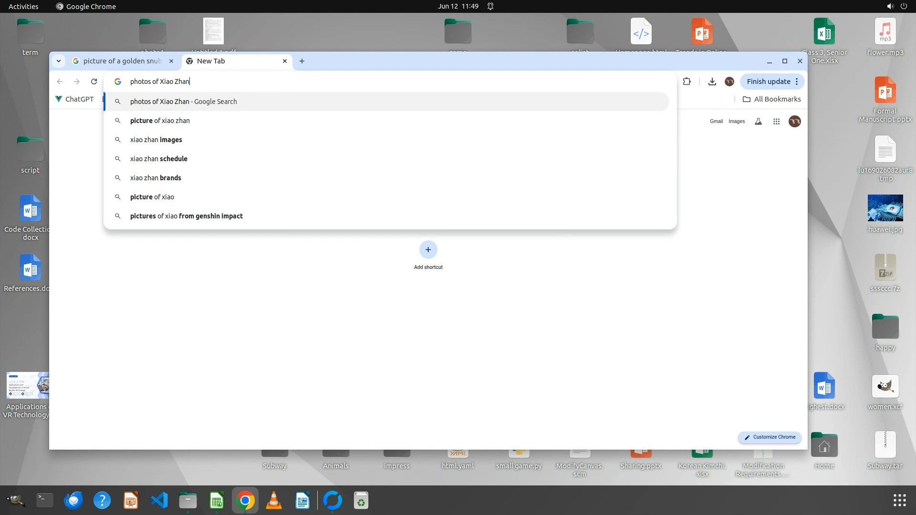Open the Chrome profile avatar in toolbar

(729, 82)
